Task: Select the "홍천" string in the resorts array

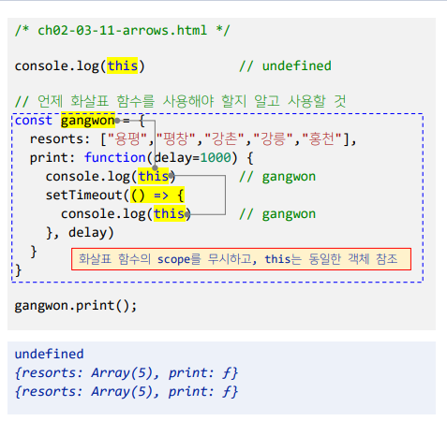Action: [x=322, y=138]
